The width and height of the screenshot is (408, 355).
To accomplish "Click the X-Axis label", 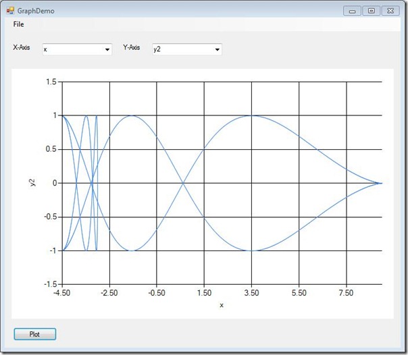I will 22,47.
